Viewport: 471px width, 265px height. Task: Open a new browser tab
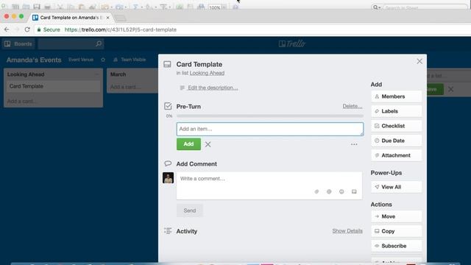click(x=121, y=18)
